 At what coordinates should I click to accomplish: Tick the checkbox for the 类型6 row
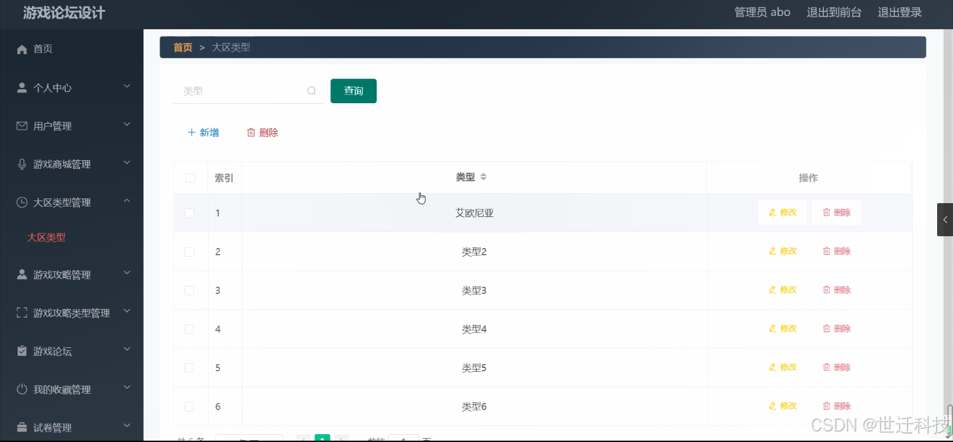(x=189, y=406)
